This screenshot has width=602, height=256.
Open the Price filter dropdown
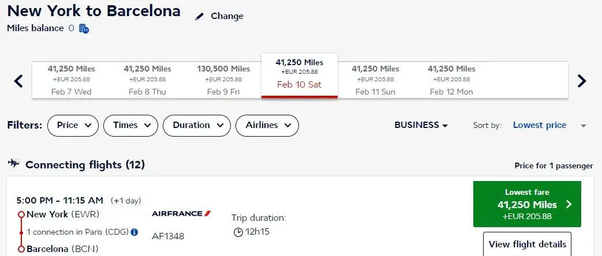tap(73, 126)
